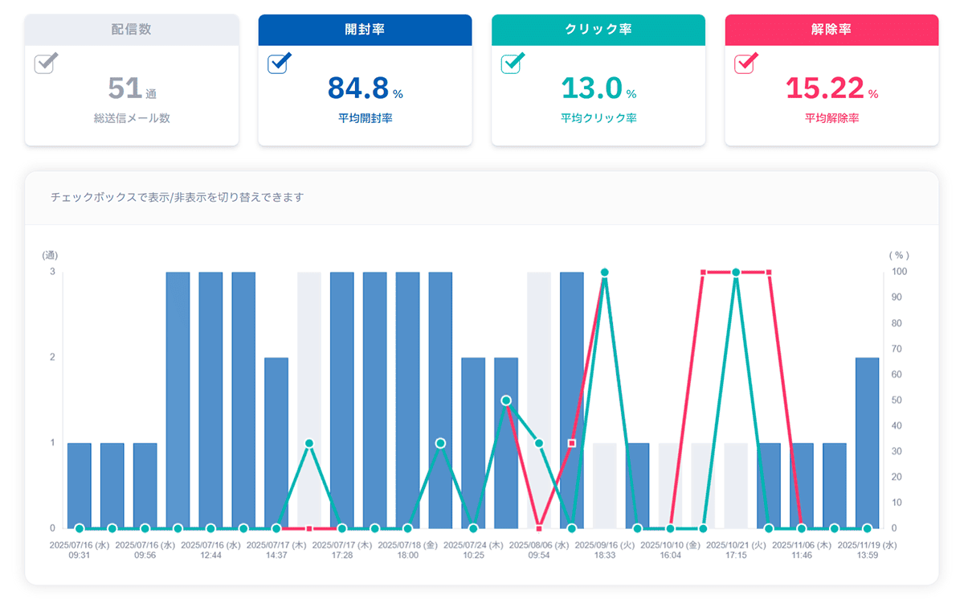Viewport: 964px width, 599px height.
Task: Click the bar above 2025/11/19 13:59
Action: (868, 442)
